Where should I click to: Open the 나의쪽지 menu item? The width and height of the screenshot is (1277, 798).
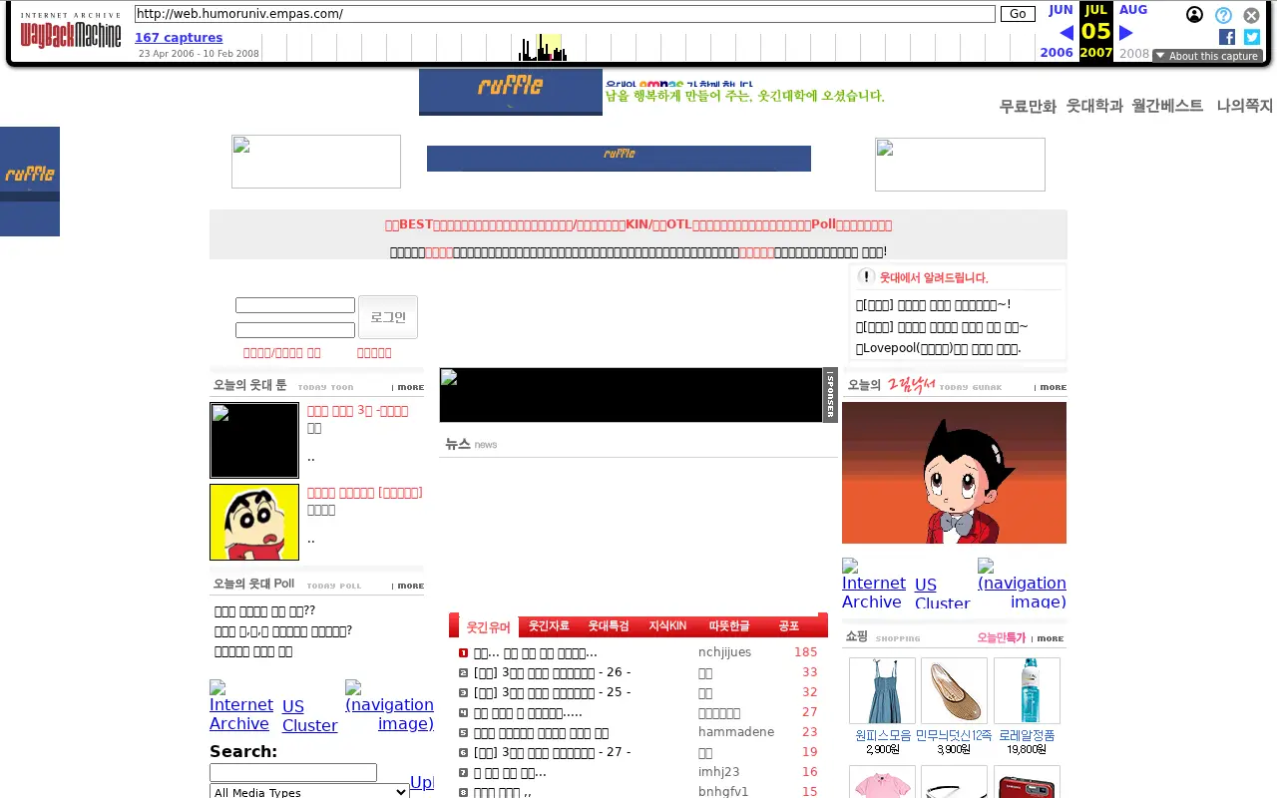tap(1245, 106)
